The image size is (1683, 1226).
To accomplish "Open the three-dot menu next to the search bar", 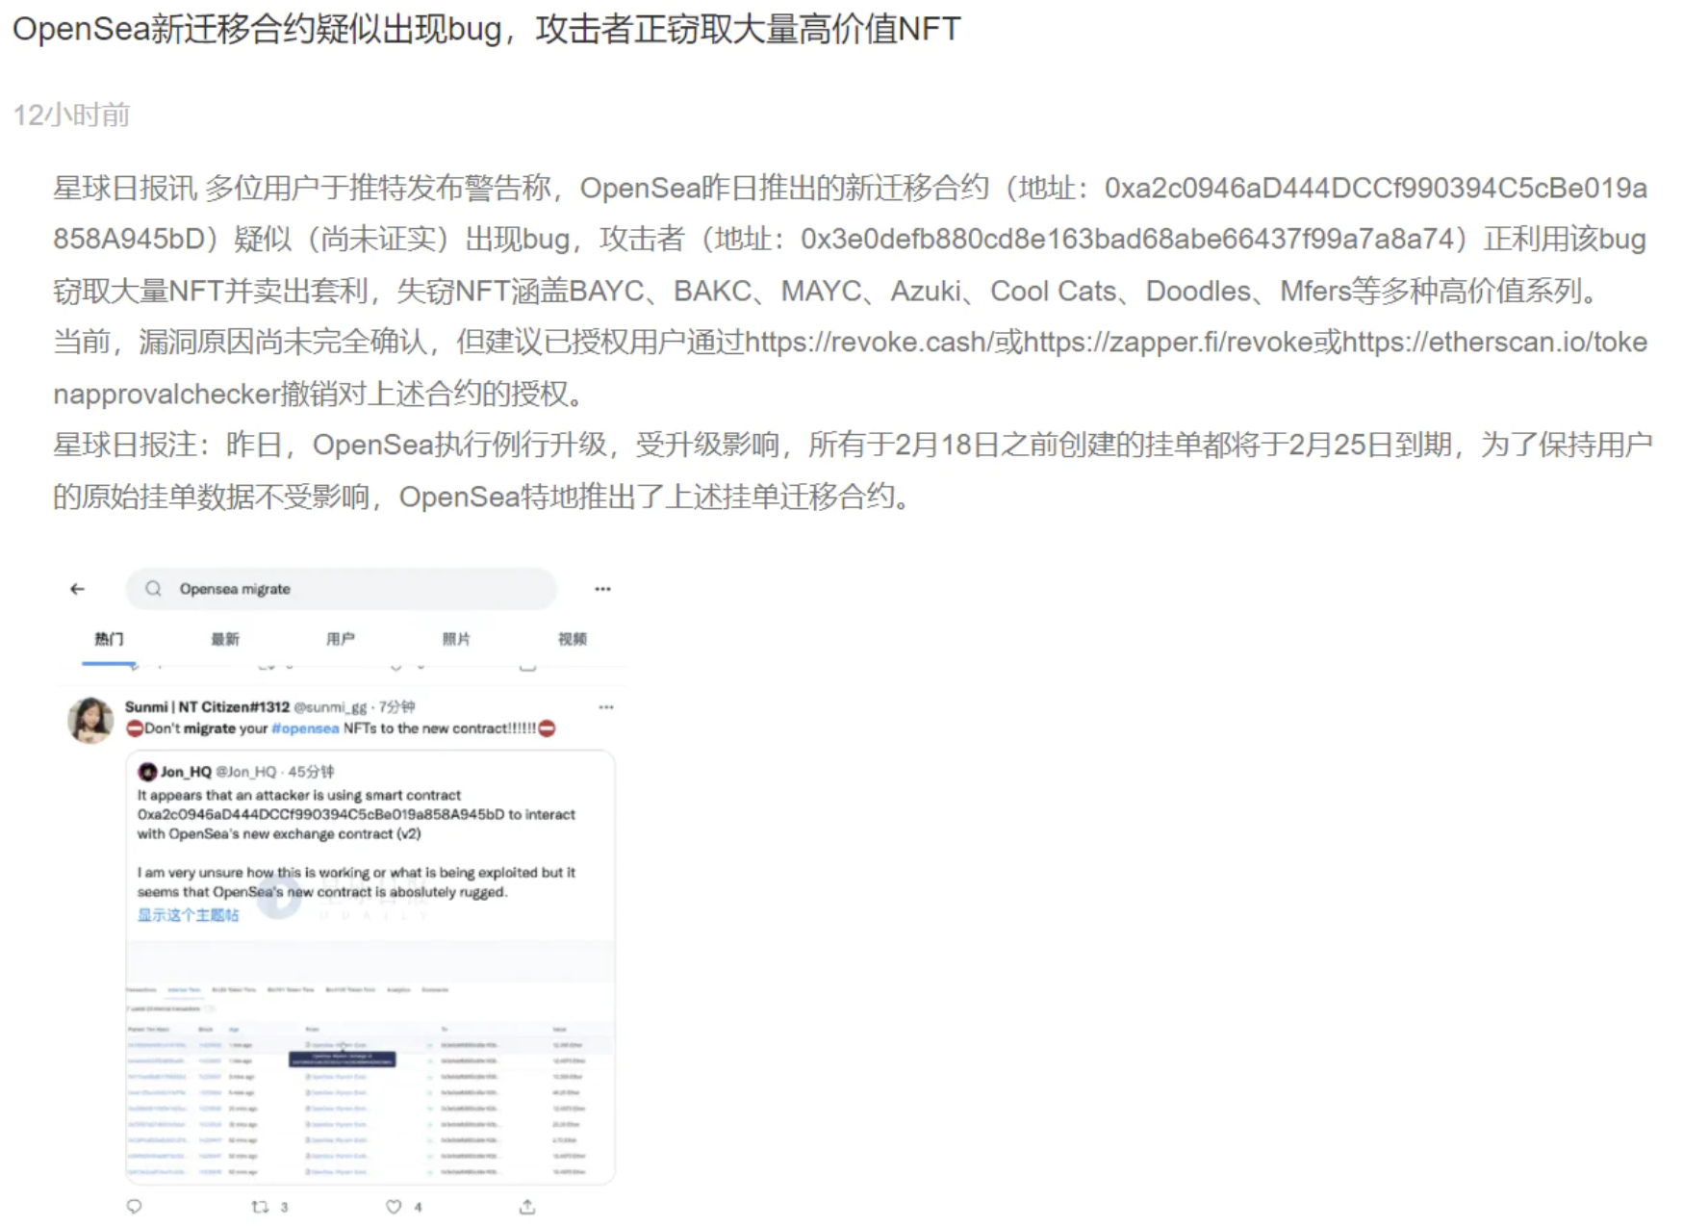I will (x=602, y=589).
